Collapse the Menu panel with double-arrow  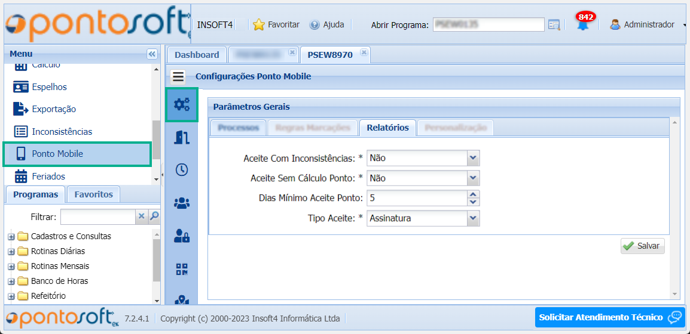pyautogui.click(x=152, y=54)
